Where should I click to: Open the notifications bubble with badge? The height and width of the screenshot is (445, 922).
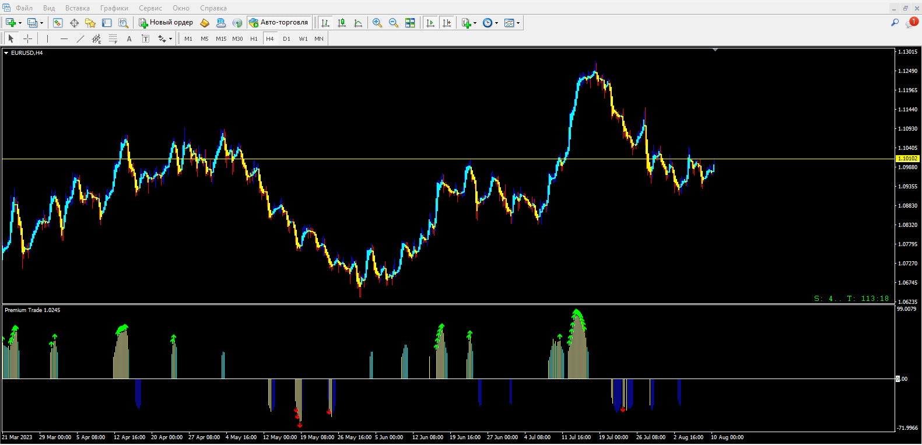[912, 22]
